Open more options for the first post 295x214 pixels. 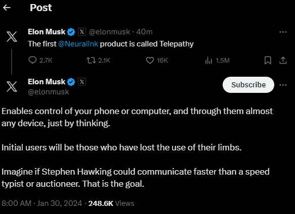[283, 32]
